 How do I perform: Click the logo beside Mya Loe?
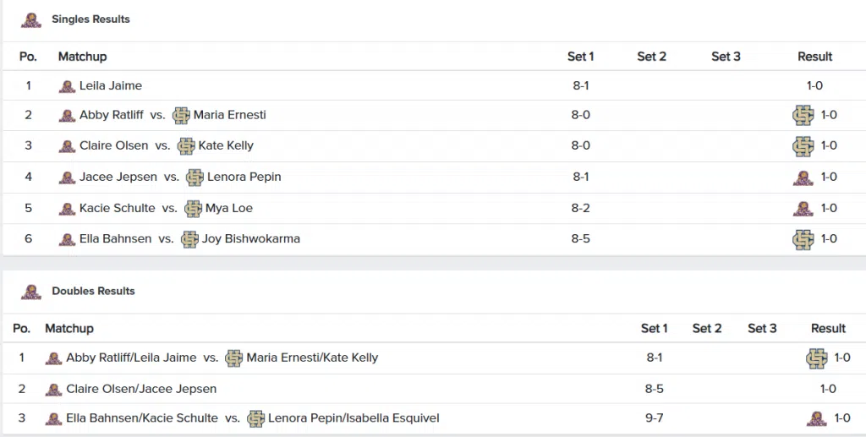tap(193, 209)
